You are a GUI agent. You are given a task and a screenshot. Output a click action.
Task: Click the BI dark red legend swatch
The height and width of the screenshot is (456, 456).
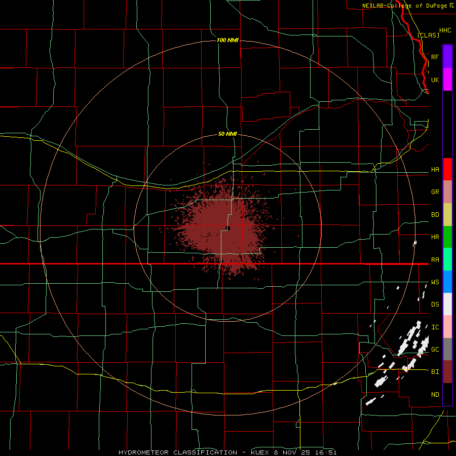[447, 372]
